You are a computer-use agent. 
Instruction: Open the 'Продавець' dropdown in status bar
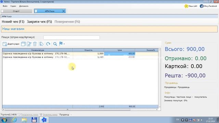[65, 115]
